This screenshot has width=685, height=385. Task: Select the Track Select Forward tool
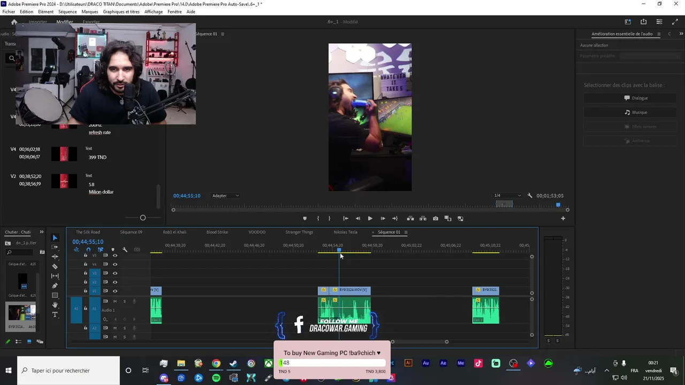[x=55, y=247]
